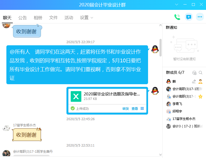The image size is (206, 158).
Task: Open the 相册 tab
Action: (38, 18)
